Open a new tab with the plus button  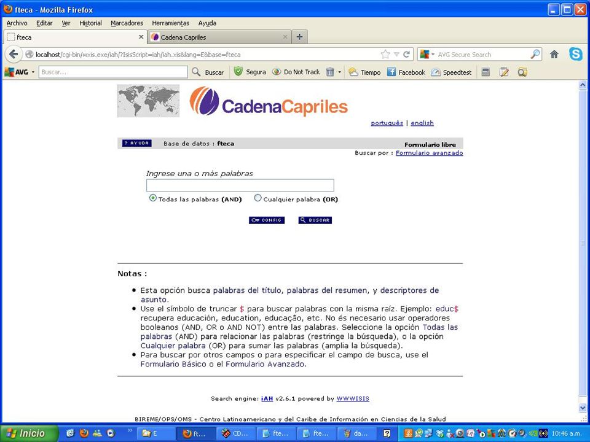[x=299, y=37]
